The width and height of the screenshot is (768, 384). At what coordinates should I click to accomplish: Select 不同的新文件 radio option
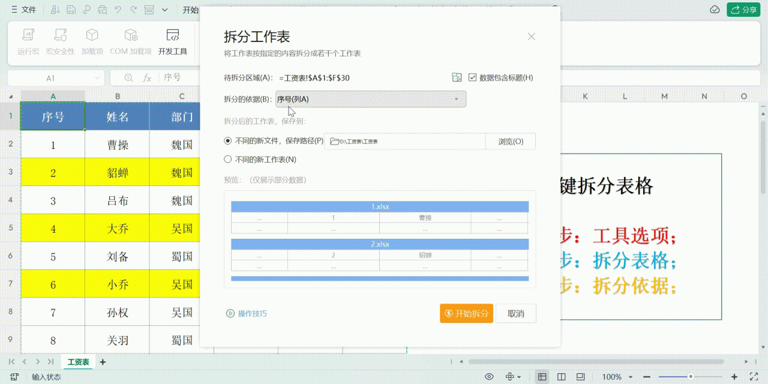tap(227, 141)
